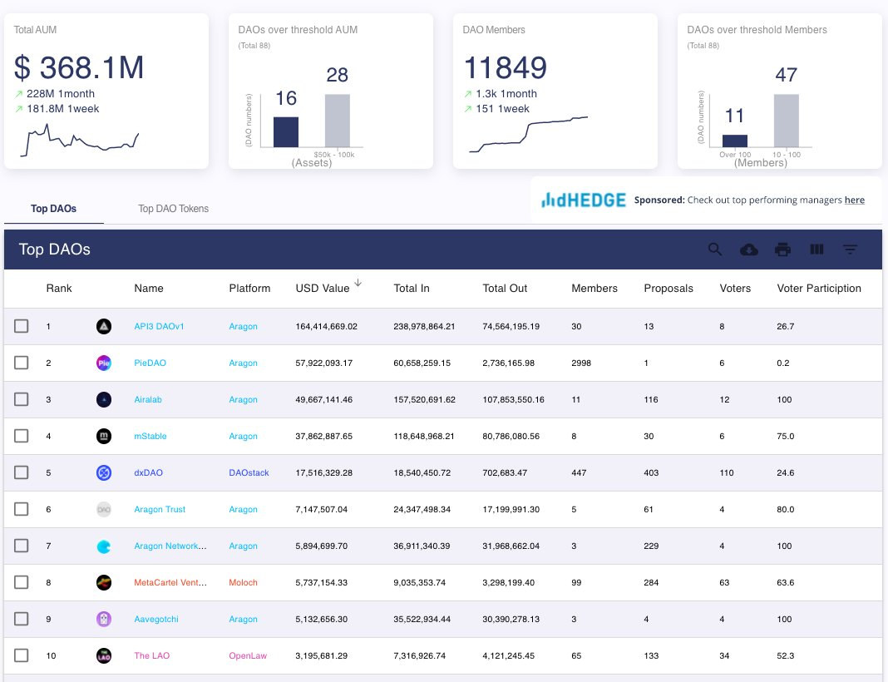
Task: Click the Aragon Trust logo icon
Action: click(x=104, y=509)
